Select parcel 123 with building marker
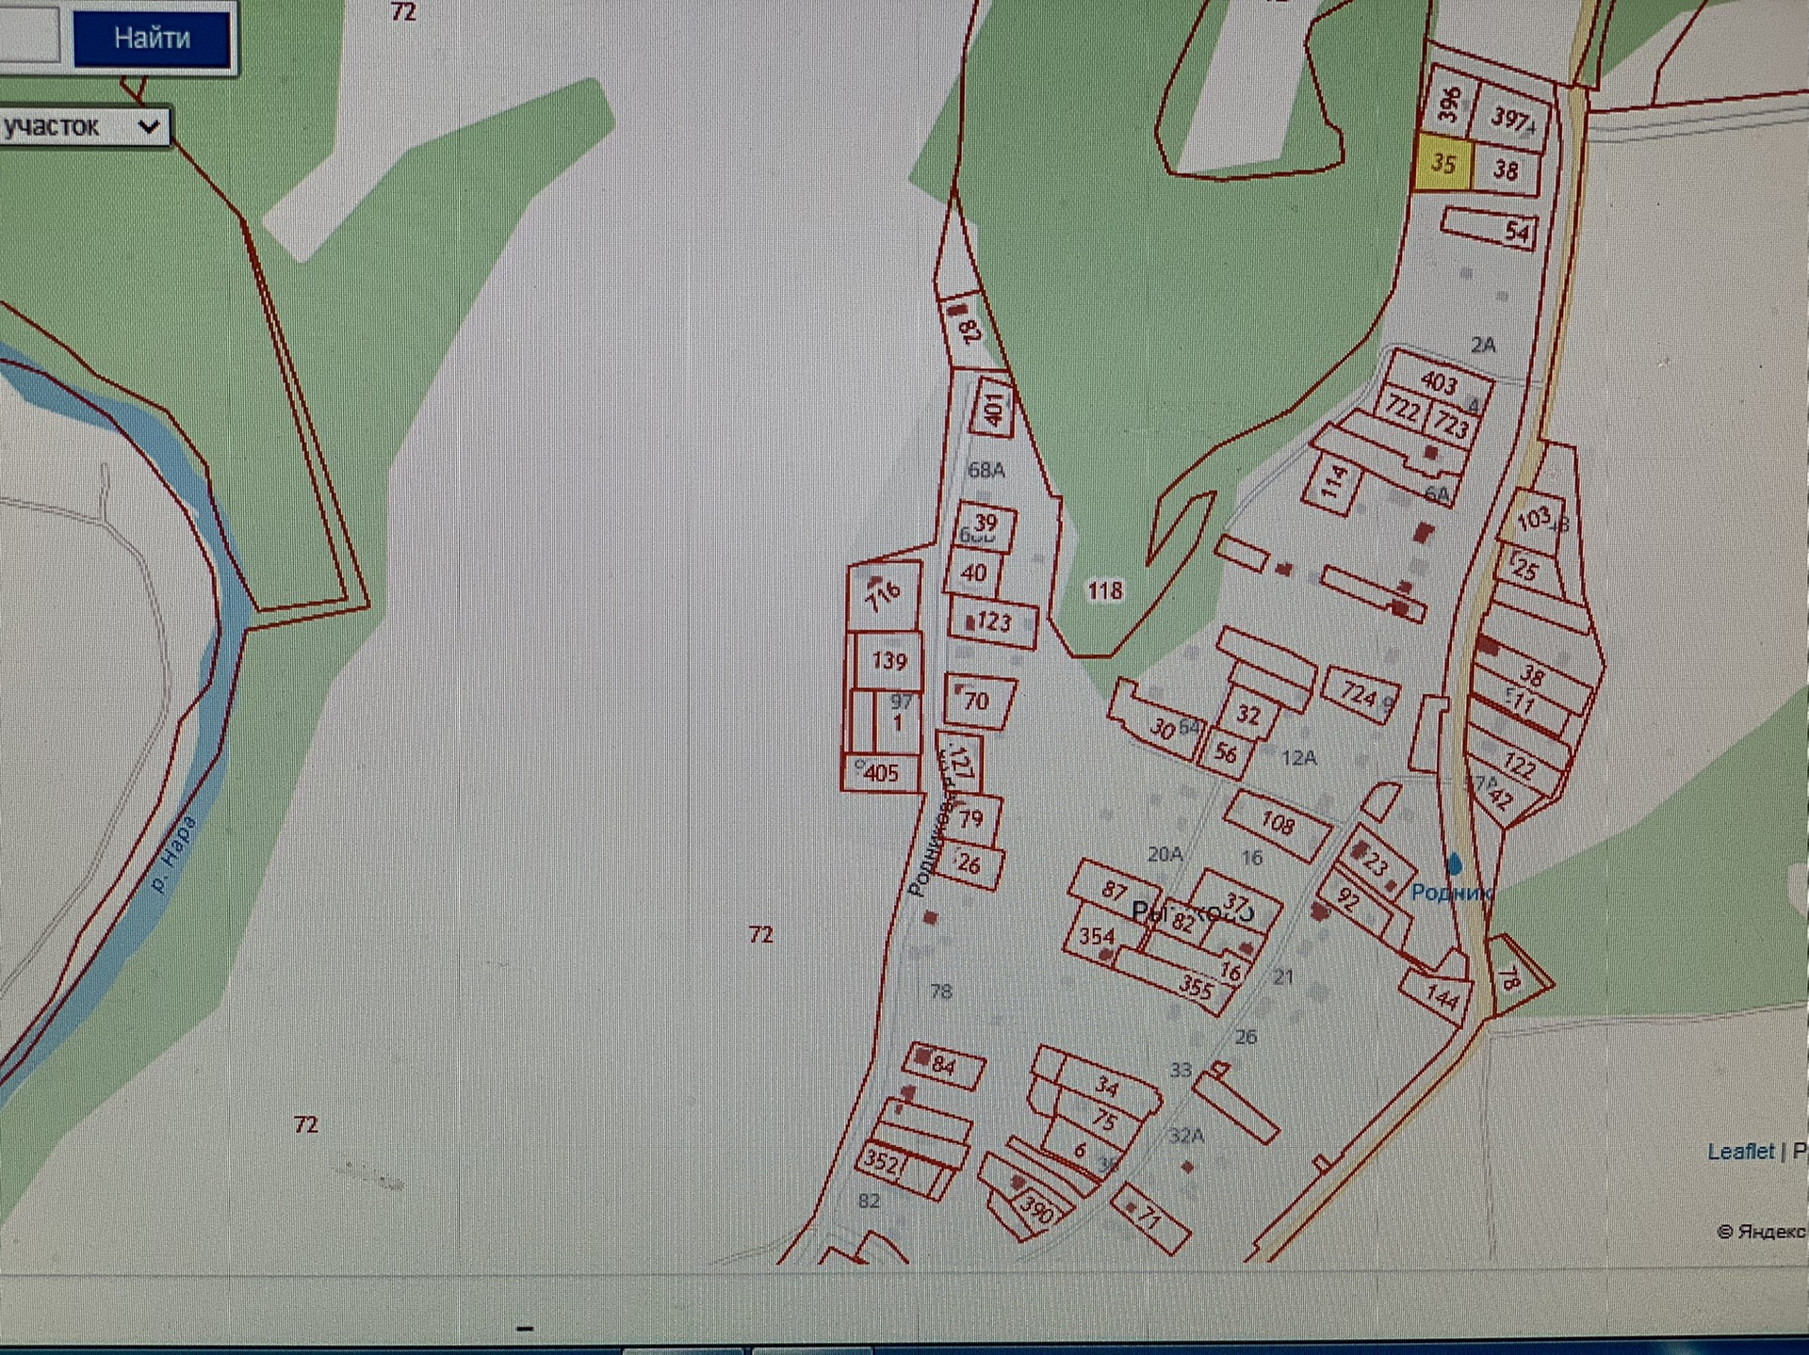 pyautogui.click(x=993, y=622)
